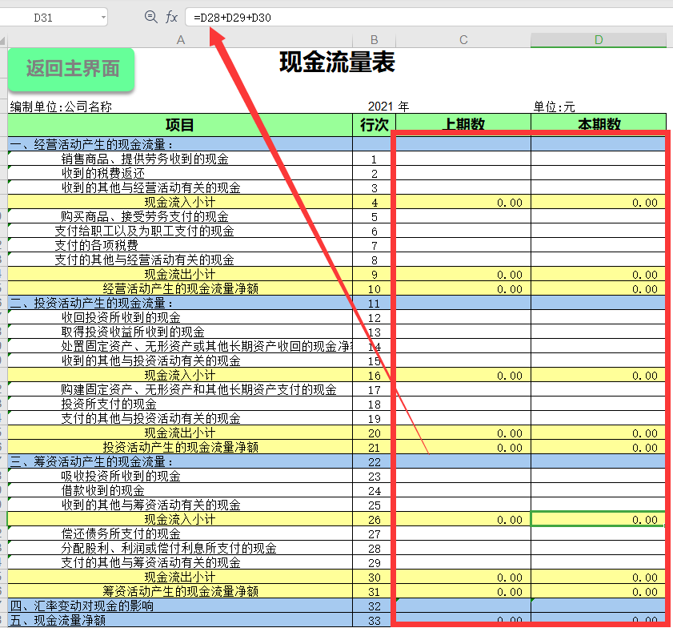
Task: Select the highlighted D26 cell showing 0.00
Action: [x=598, y=518]
